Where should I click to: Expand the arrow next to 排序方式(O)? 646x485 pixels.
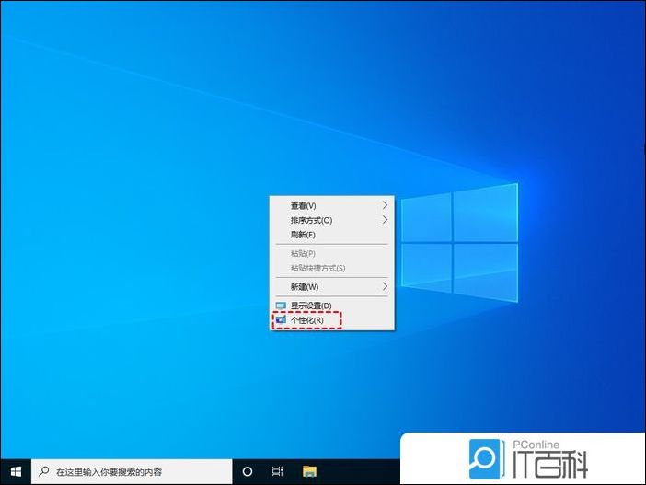tap(385, 220)
